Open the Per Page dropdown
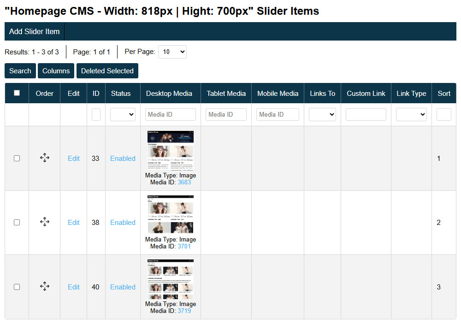461x324 pixels. pos(172,52)
